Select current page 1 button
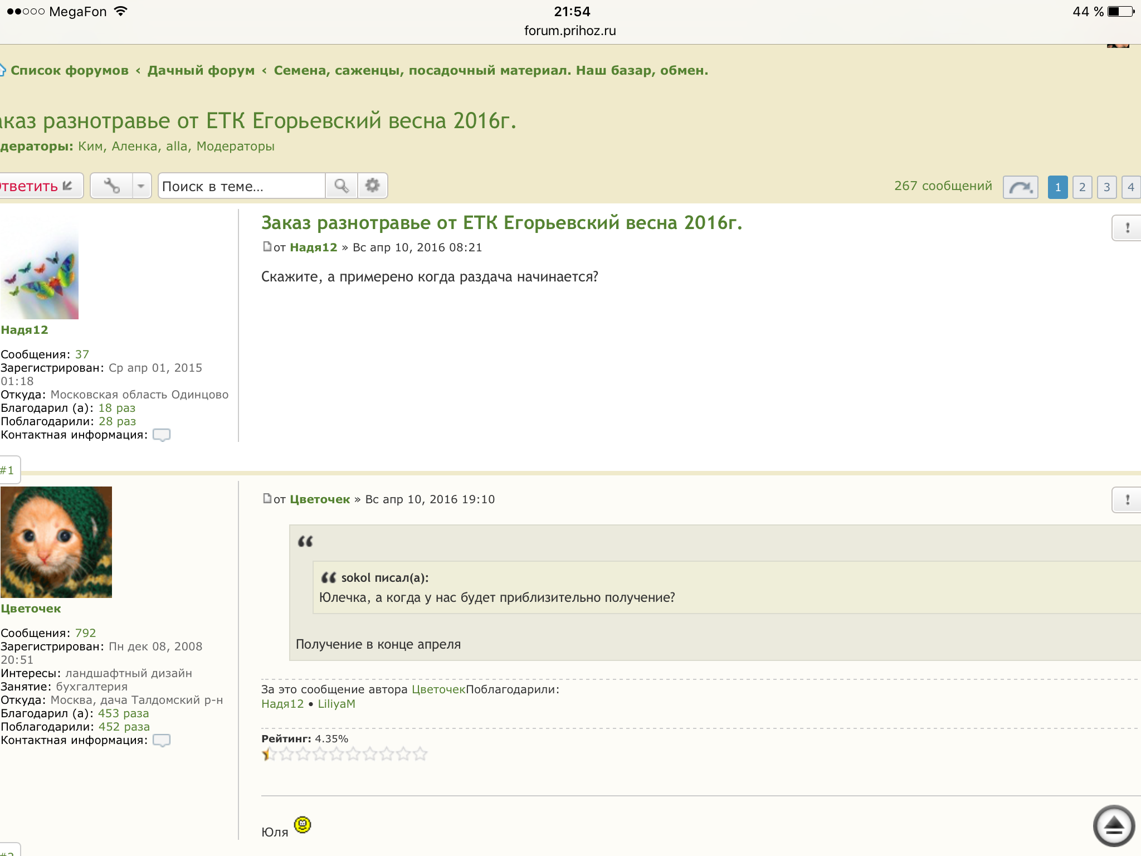Image resolution: width=1141 pixels, height=856 pixels. tap(1058, 187)
